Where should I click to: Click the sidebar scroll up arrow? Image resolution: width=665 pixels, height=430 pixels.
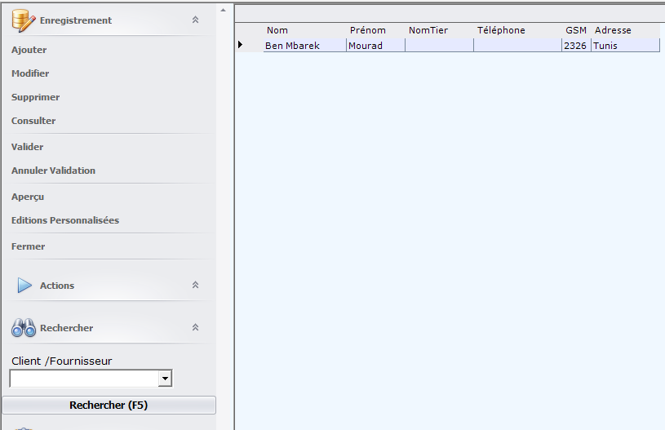(224, 10)
